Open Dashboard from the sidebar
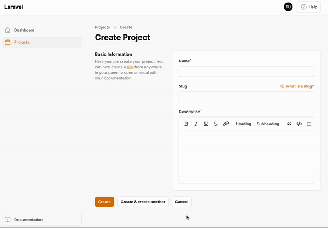This screenshot has height=228, width=328. tap(42, 30)
